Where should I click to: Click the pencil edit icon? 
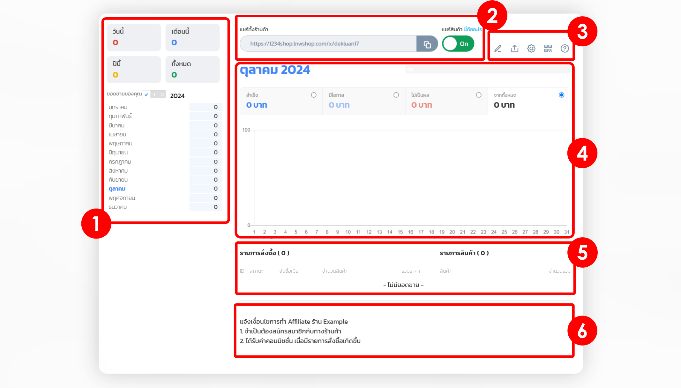[x=498, y=49]
